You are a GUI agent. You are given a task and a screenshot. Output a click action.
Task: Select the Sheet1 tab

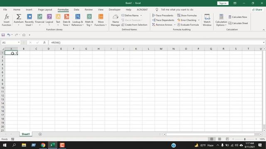[x=26, y=134]
